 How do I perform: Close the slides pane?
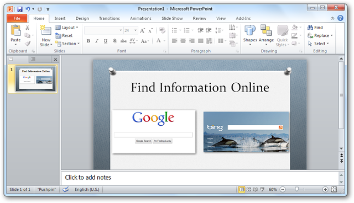pos(55,59)
